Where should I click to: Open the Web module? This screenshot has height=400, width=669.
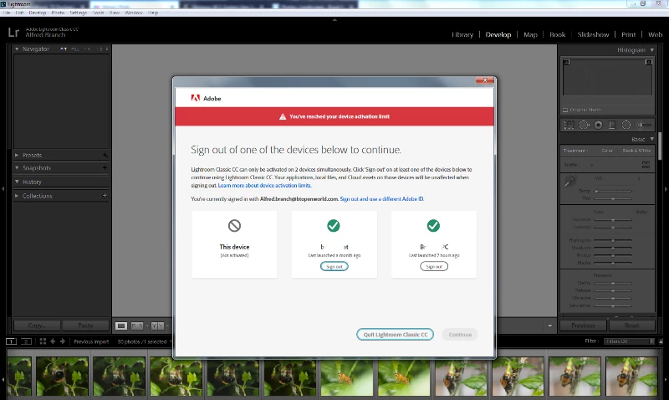(x=655, y=34)
